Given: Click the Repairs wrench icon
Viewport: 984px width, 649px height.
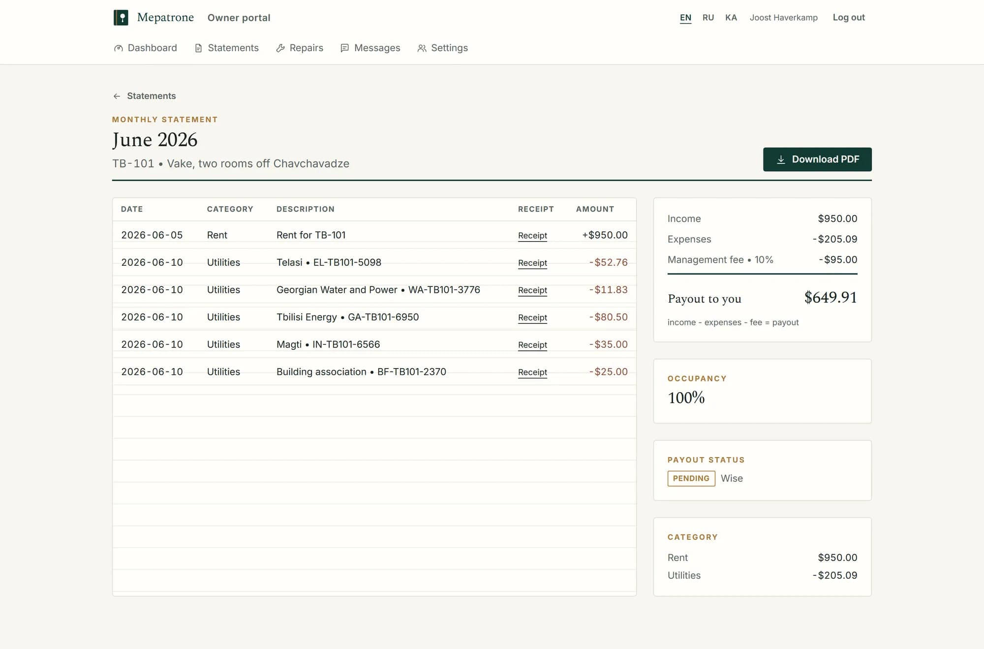Looking at the screenshot, I should [x=280, y=48].
